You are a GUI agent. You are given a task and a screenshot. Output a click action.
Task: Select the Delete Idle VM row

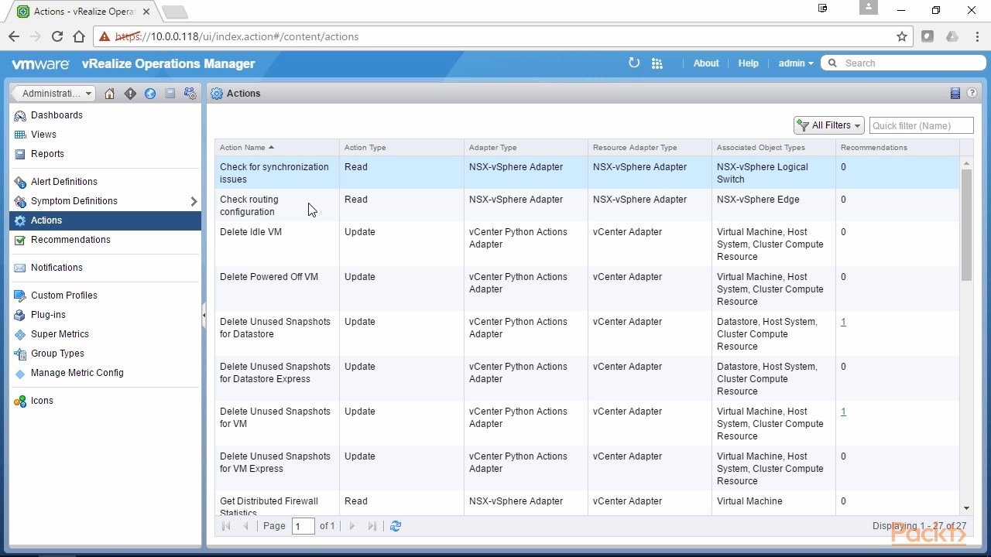tap(587, 244)
